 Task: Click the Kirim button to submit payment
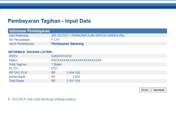click(144, 90)
